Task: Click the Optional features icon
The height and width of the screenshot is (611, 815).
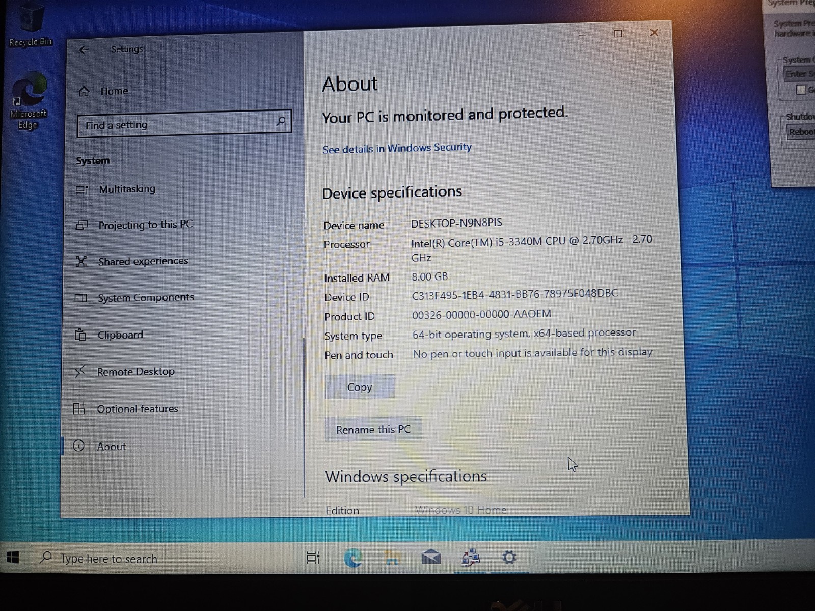Action: pos(79,409)
